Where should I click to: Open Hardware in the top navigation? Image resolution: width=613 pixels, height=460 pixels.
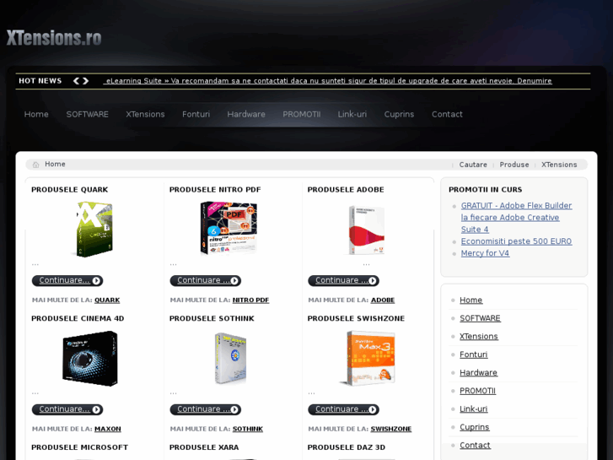pos(246,114)
